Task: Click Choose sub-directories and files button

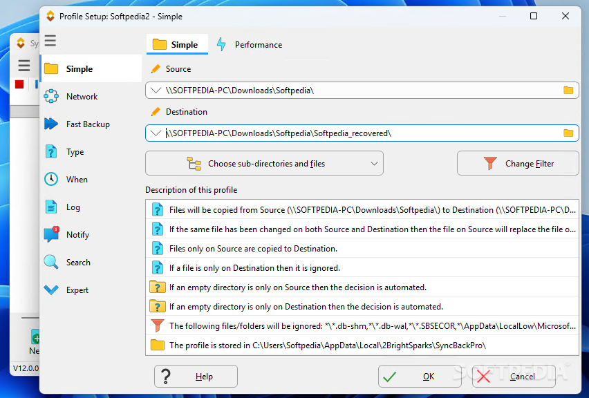Action: pyautogui.click(x=265, y=163)
